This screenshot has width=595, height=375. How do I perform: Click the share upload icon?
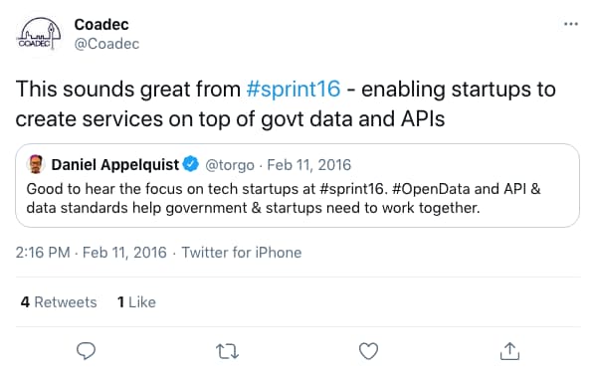click(x=509, y=351)
